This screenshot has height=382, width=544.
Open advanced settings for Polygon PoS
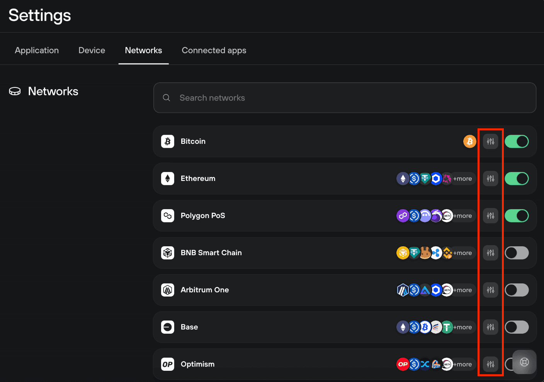491,216
